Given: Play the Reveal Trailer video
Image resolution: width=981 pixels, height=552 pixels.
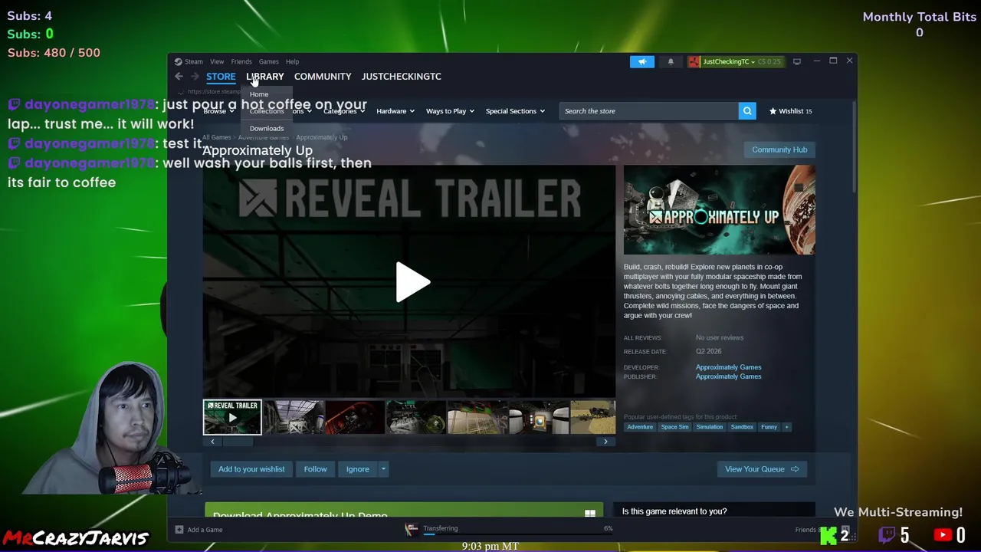Looking at the screenshot, I should tap(412, 282).
